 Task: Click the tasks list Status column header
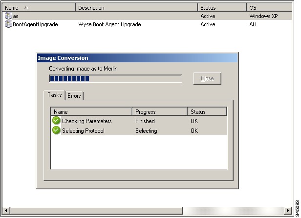tap(207, 112)
